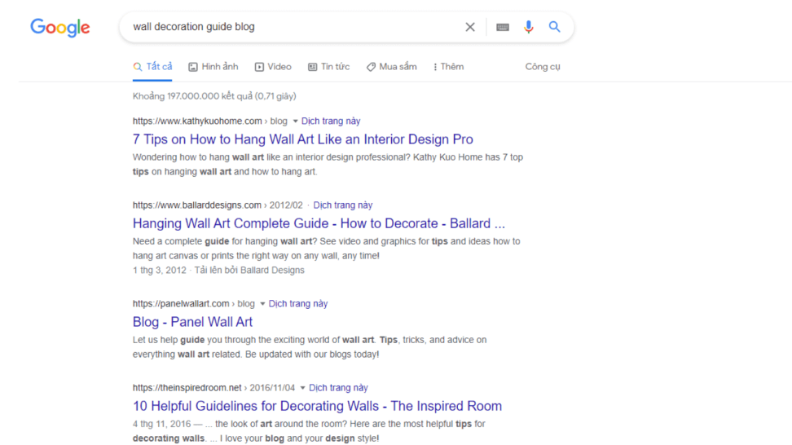The width and height of the screenshot is (792, 445).
Task: Click the panelwallart.com URL breadcrumb
Action: 193,303
